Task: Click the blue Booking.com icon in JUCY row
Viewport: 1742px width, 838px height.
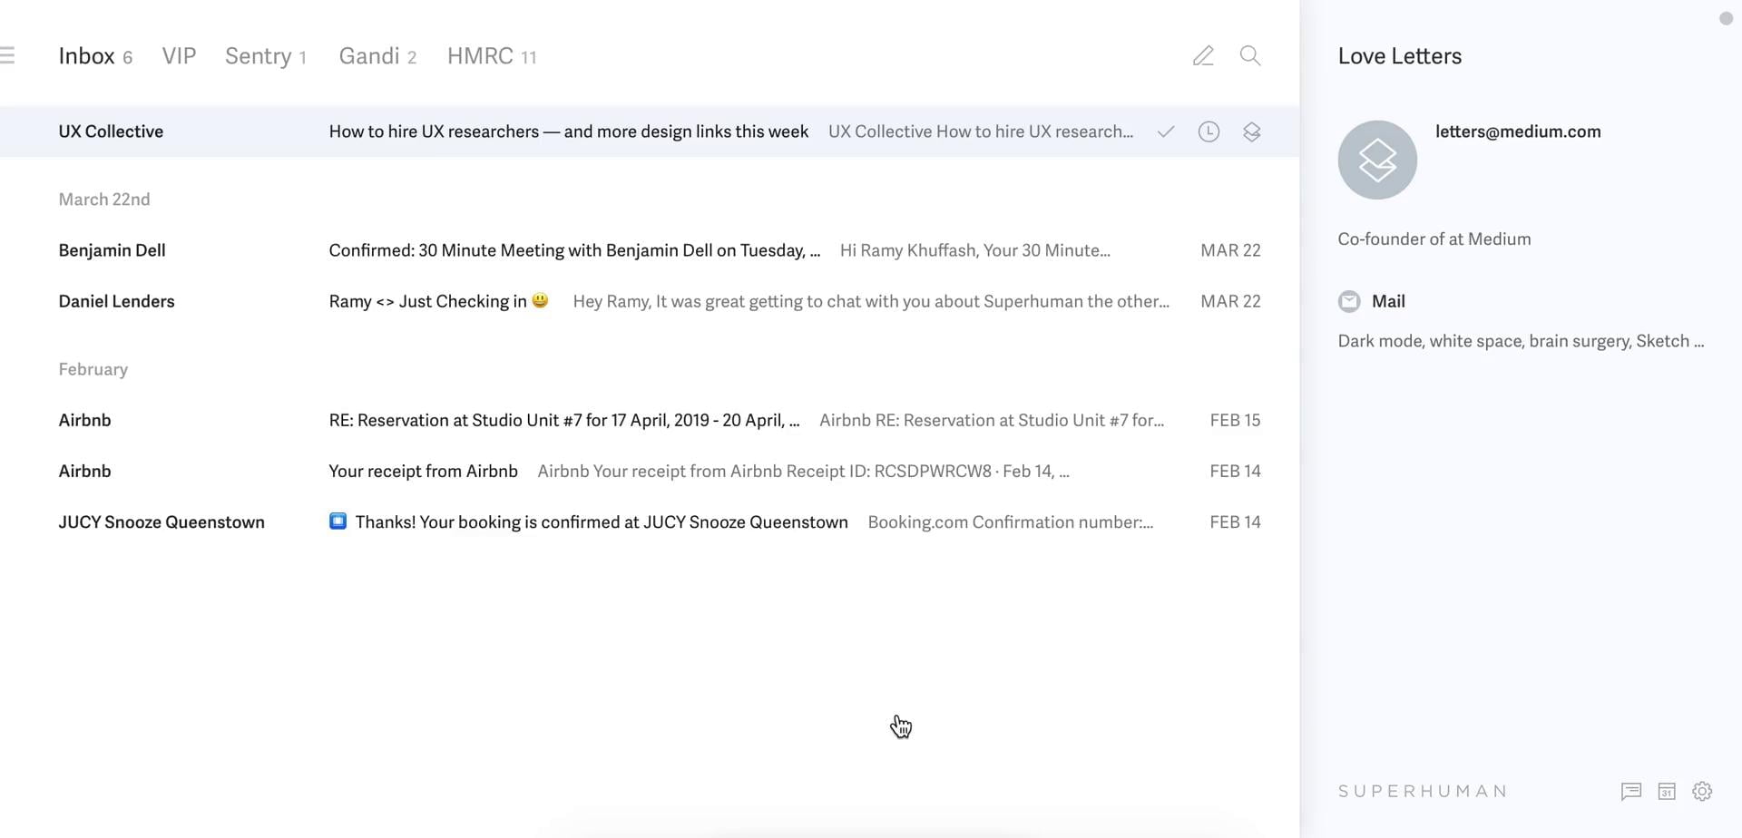Action: tap(338, 521)
